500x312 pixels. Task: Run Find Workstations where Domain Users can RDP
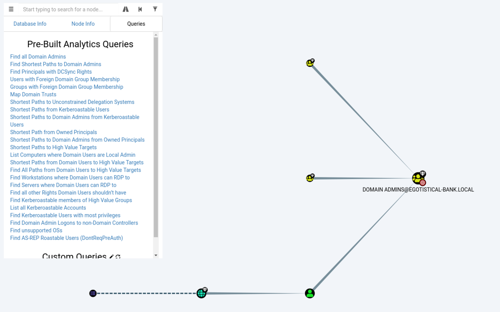70,177
